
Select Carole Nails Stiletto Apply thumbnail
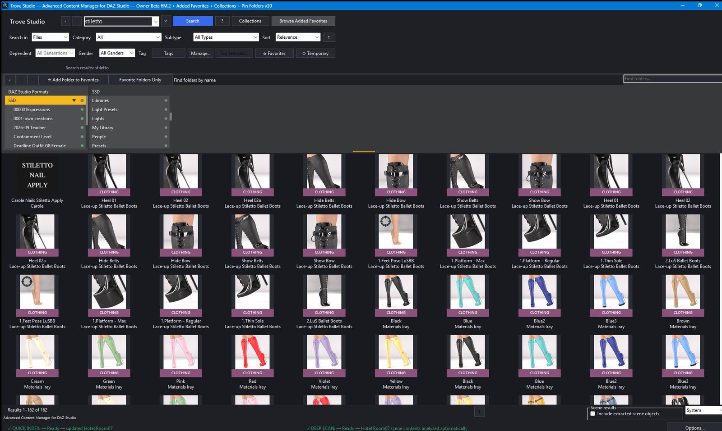[37, 175]
